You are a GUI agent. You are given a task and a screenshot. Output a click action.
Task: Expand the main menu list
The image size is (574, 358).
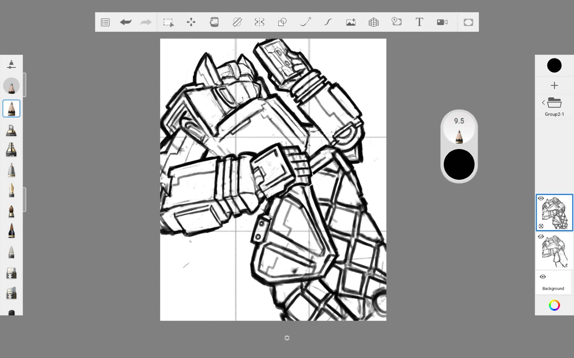click(105, 22)
